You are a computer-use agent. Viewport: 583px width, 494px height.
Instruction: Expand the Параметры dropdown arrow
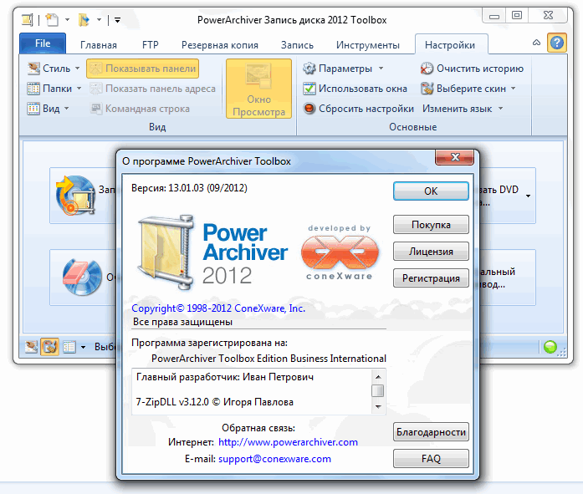381,69
